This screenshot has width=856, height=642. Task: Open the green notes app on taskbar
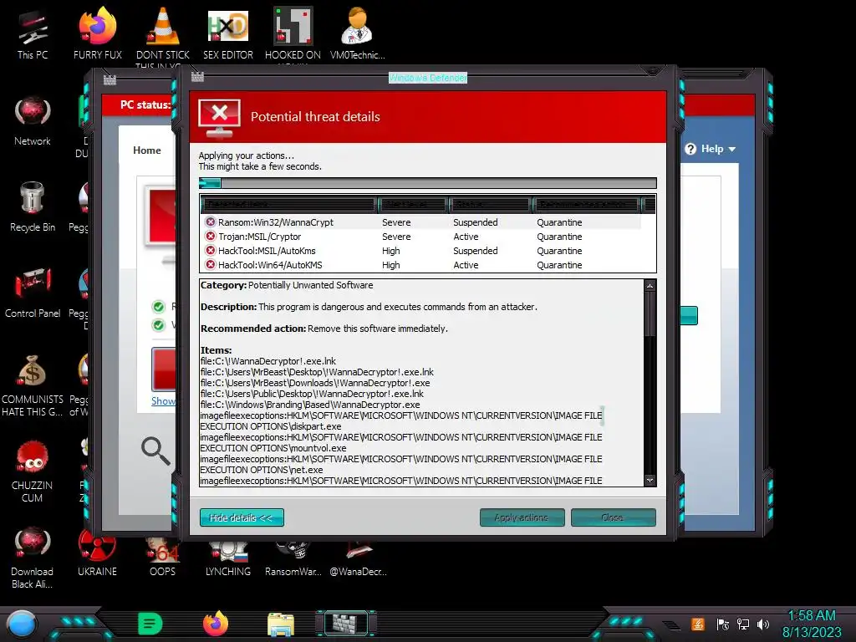point(150,624)
